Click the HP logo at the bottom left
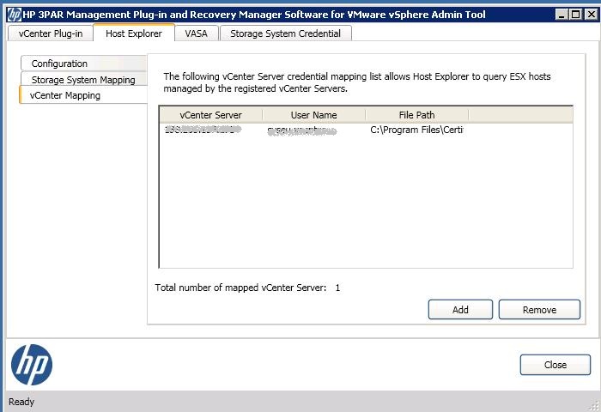Viewport: 601px width, 412px height. tap(32, 365)
